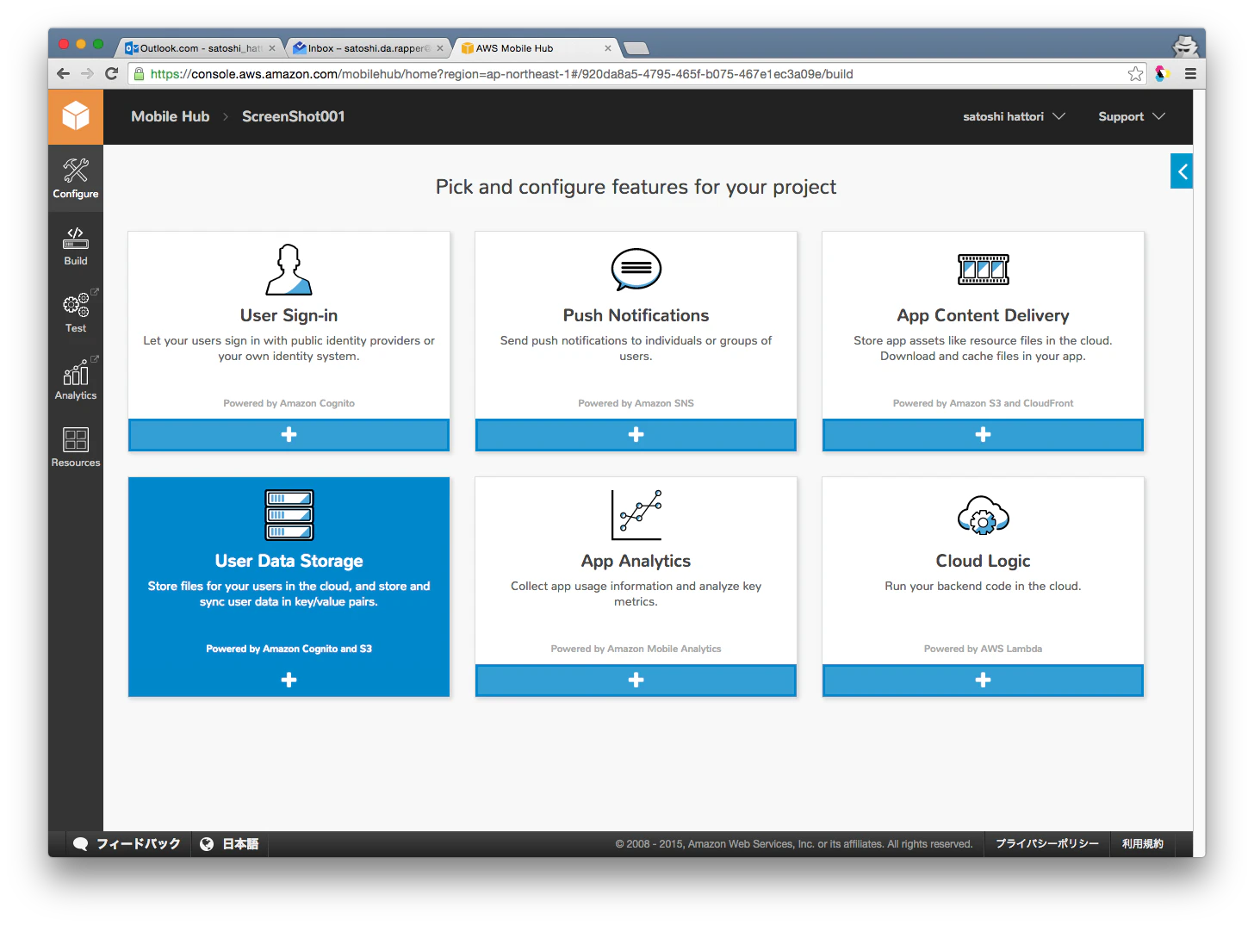
Task: Expand the satoshi hattori account dropdown
Action: point(1014,116)
